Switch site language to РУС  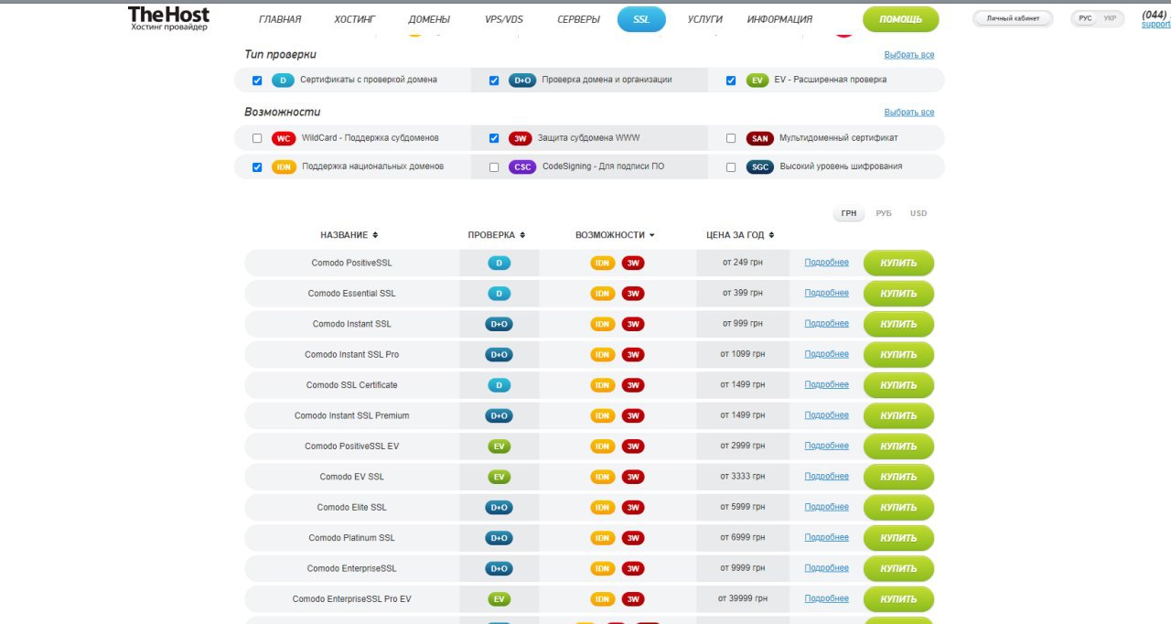[1085, 18]
